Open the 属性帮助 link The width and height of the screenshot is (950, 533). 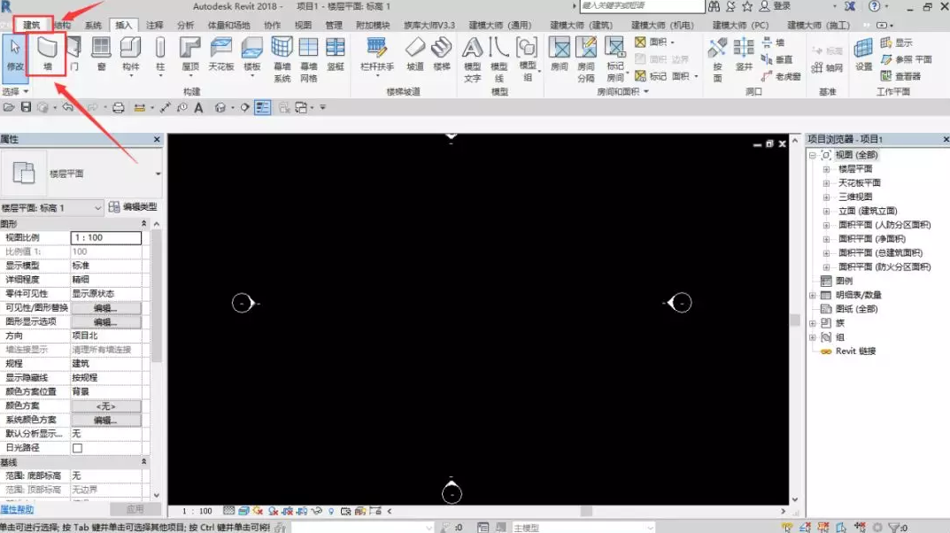[x=17, y=509]
